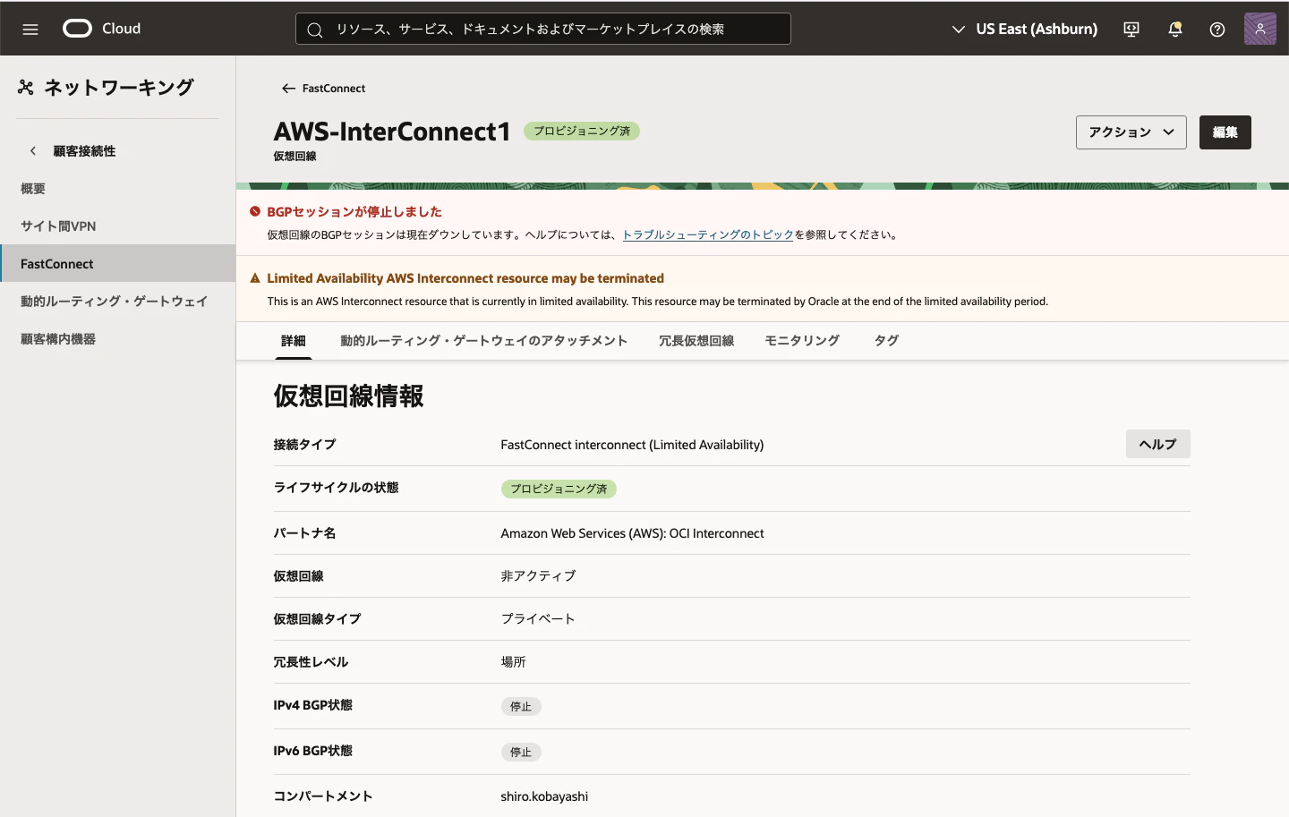Click the ネットワーキング sidebar heading
Image resolution: width=1289 pixels, height=817 pixels.
coord(119,87)
